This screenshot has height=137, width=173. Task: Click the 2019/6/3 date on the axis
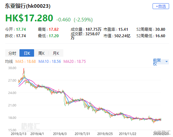coord(60,134)
